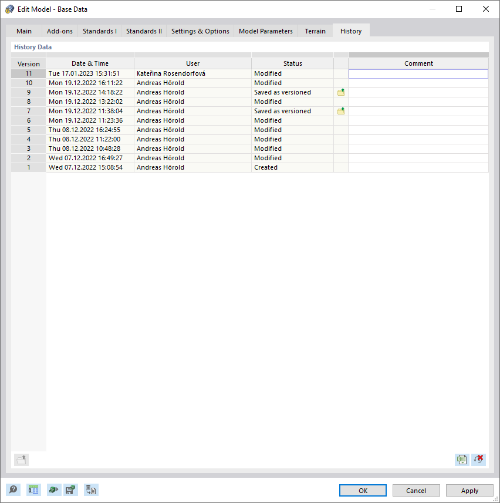
Task: Click the green arrow load default icon
Action: click(53, 490)
